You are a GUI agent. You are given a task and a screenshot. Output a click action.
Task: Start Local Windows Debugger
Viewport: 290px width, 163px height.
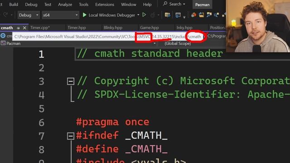(109, 15)
